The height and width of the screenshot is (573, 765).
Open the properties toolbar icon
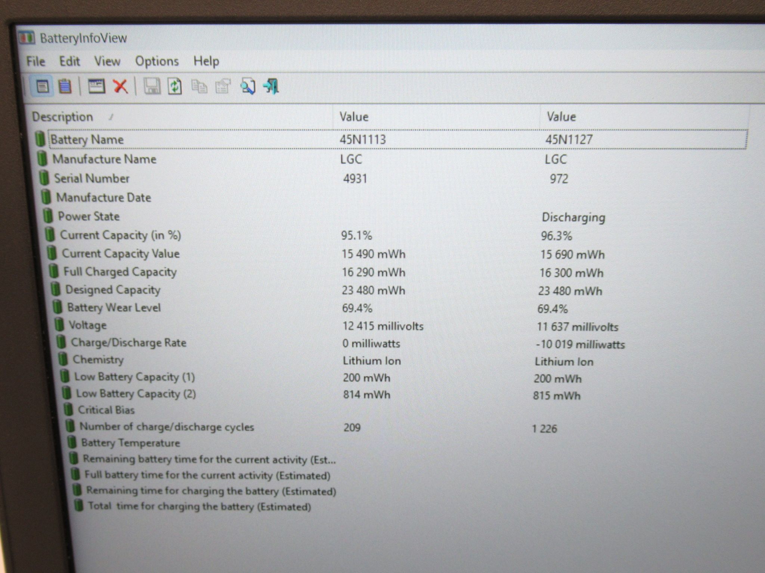click(x=223, y=87)
